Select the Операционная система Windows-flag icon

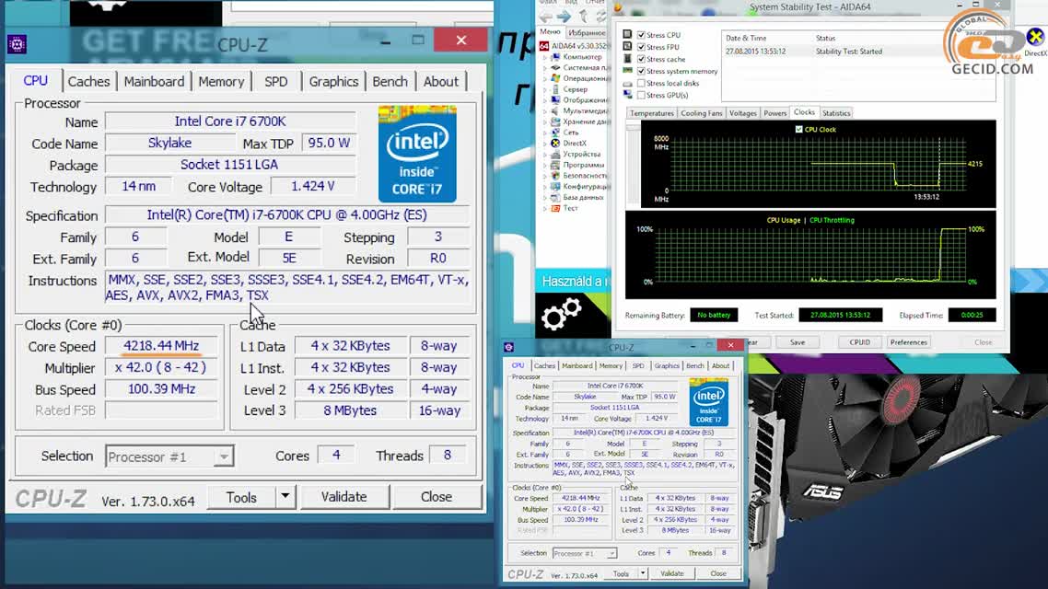click(x=554, y=78)
